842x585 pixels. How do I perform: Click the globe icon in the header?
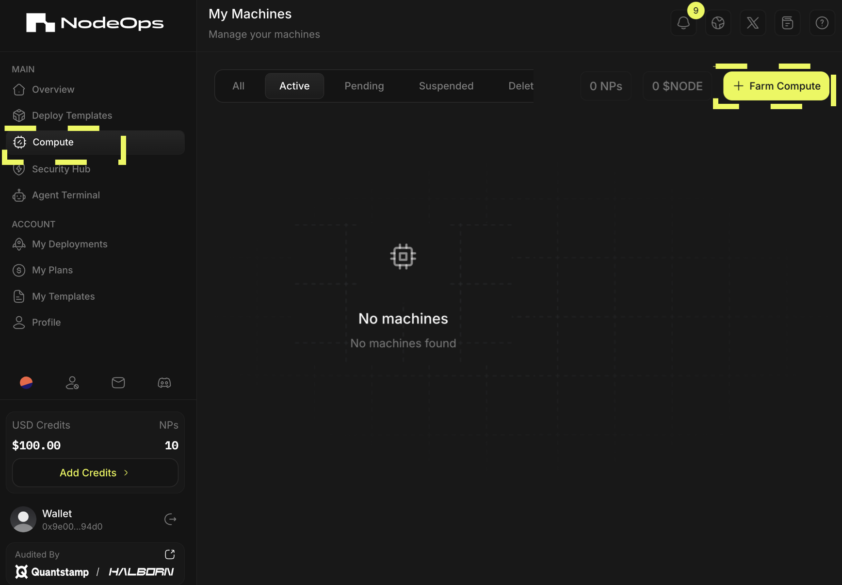tap(718, 23)
